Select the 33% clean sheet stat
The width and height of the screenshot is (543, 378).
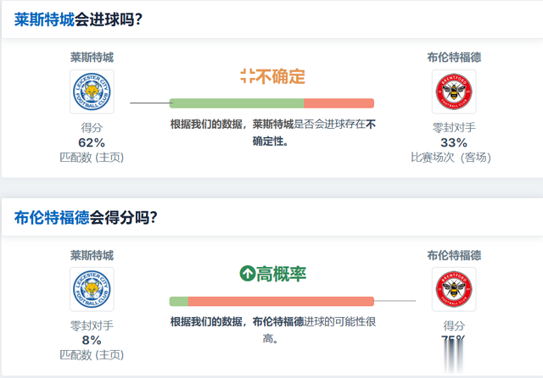(454, 142)
